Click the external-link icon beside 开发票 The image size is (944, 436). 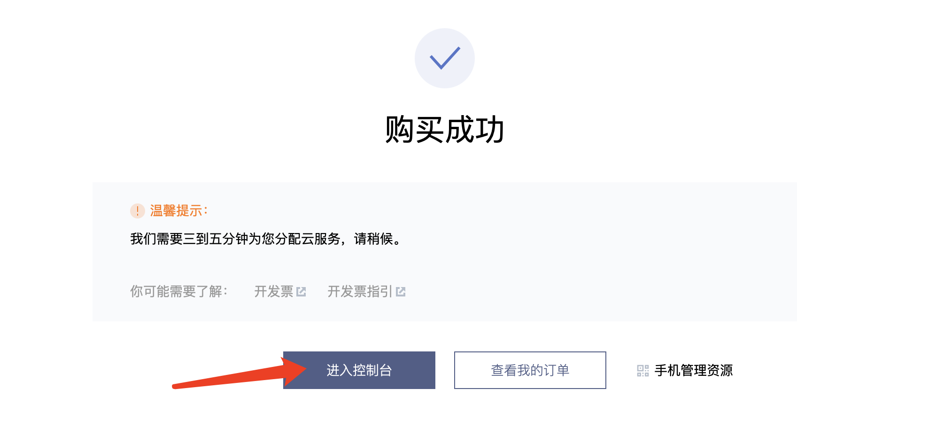tap(302, 292)
